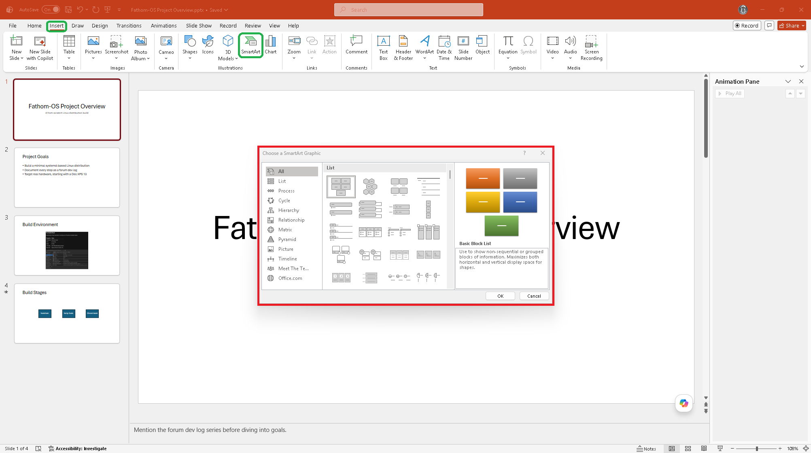Expand the Shapes gallery dropdown
The width and height of the screenshot is (811, 453).
(190, 58)
